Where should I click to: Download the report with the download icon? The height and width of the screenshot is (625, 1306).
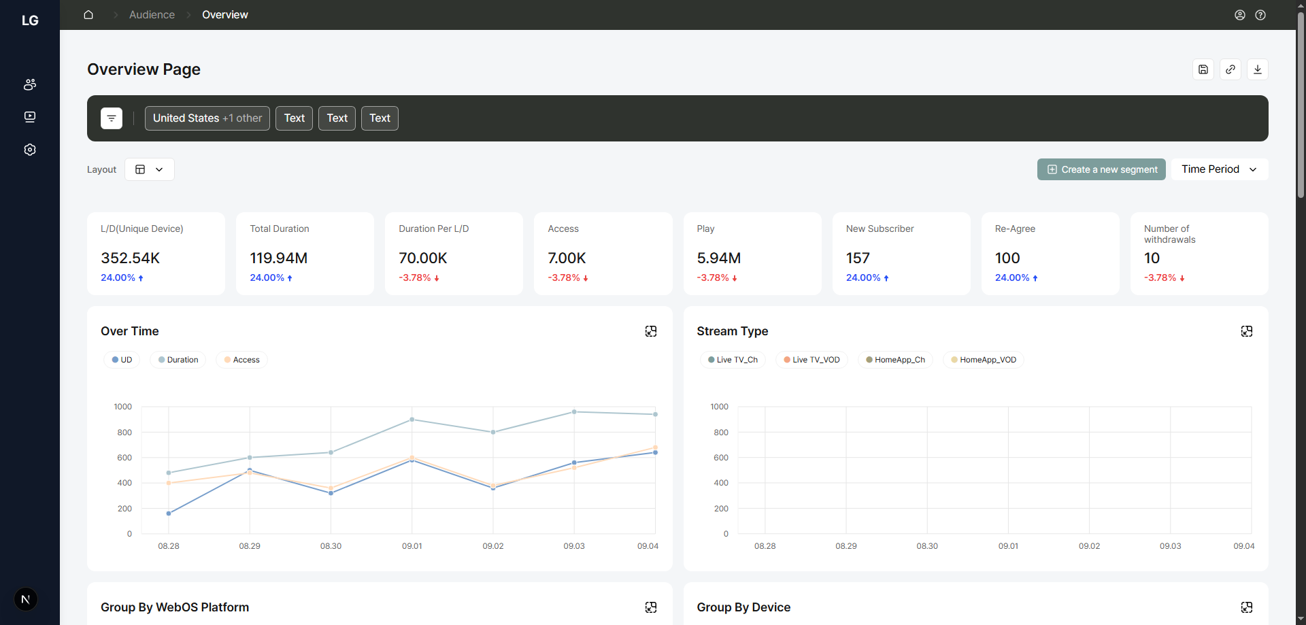click(1258, 69)
